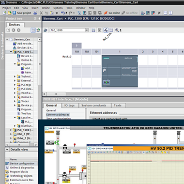Expand the PLC tags folder
Image resolution: width=184 pixels, height=184 pixels.
[15, 85]
